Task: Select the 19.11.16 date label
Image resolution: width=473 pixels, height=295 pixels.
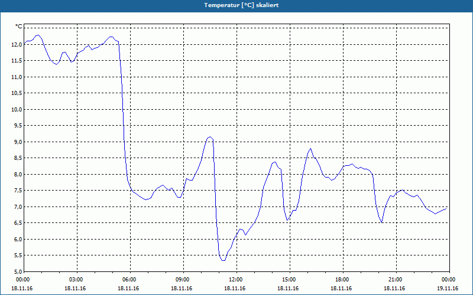Action: (x=448, y=289)
